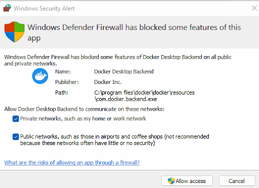
Task: Click the UAC shield icon on Allow access
Action: click(171, 181)
